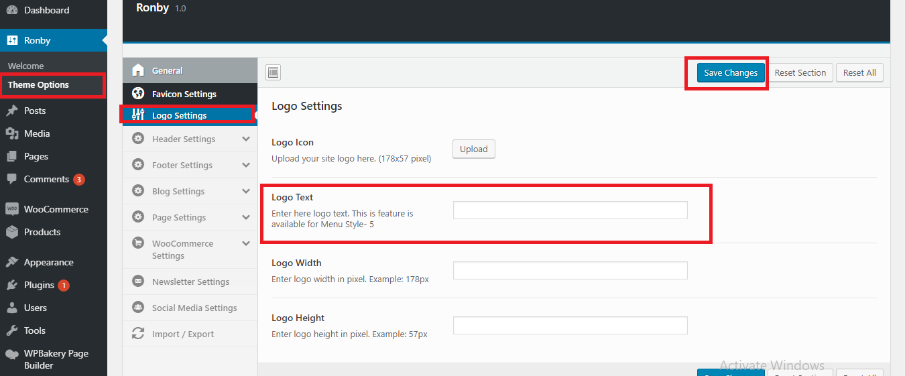
Task: Click the Media library icon
Action: (12, 133)
